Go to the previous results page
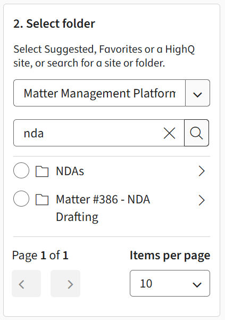Screen dimensions: 225x320 [x=26, y=283]
